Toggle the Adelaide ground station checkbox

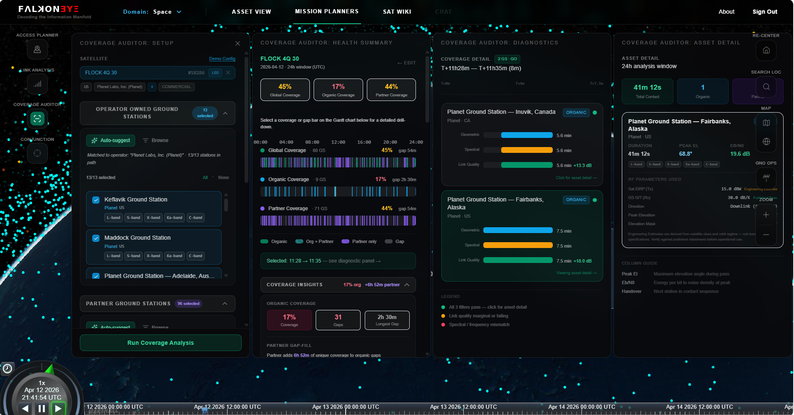pos(96,276)
